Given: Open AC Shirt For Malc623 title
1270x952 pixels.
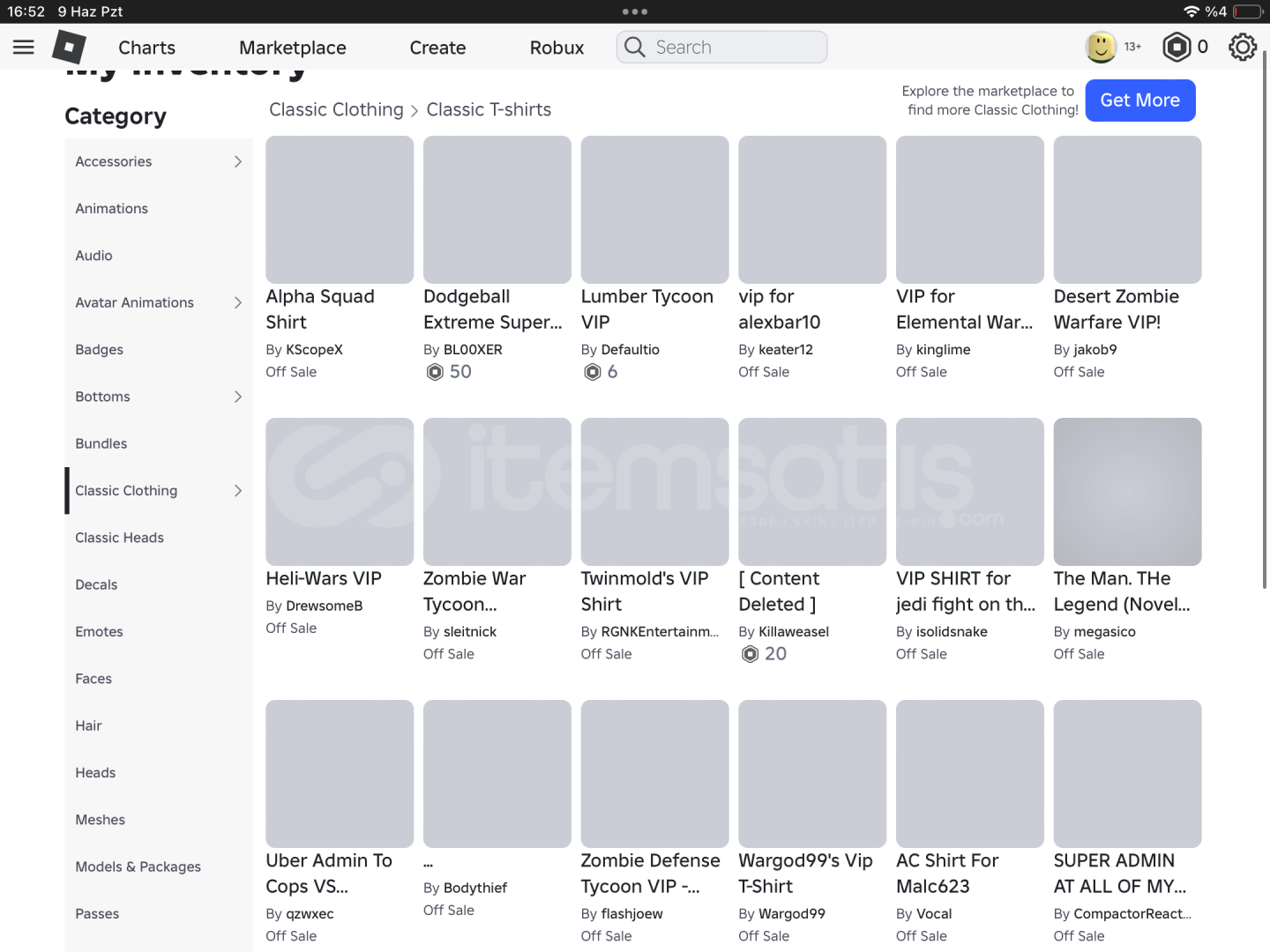Looking at the screenshot, I should coord(947,874).
